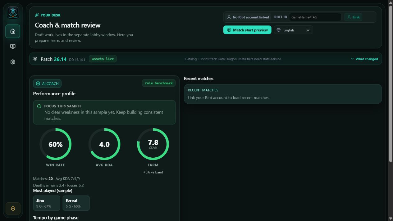Click the '+0.6 vs band' text
The image size is (393, 221).
tap(153, 172)
